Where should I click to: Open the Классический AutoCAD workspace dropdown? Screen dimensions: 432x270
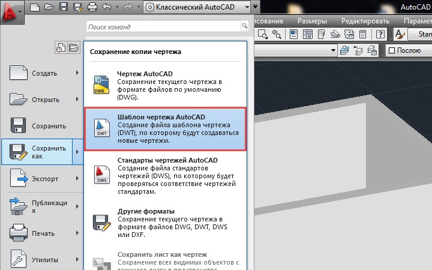(197, 7)
